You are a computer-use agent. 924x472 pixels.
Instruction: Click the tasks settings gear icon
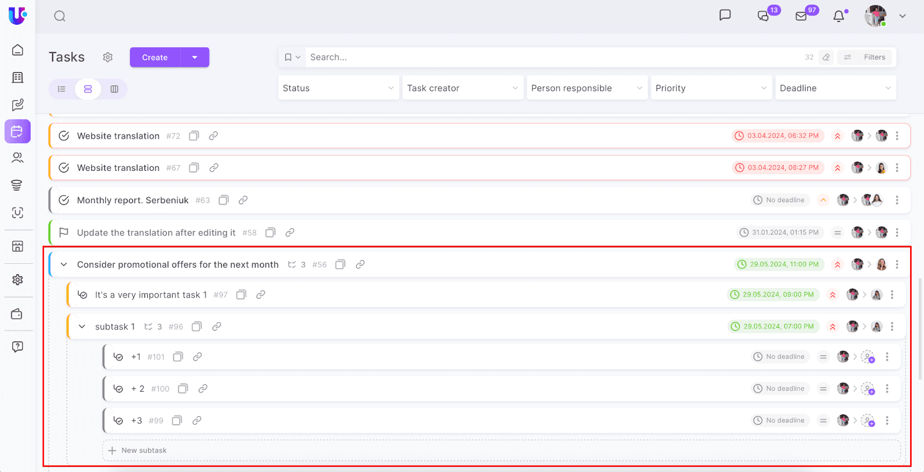coord(108,57)
